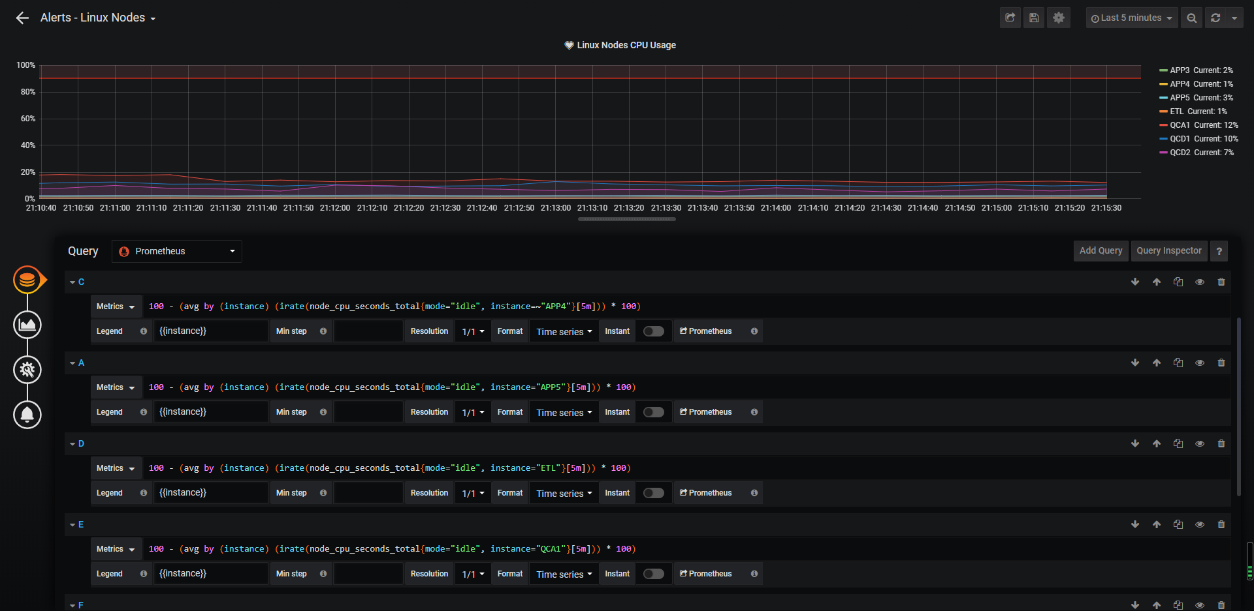This screenshot has width=1254, height=611.
Task: Open the Metrics dropdown in query C
Action: click(x=116, y=306)
